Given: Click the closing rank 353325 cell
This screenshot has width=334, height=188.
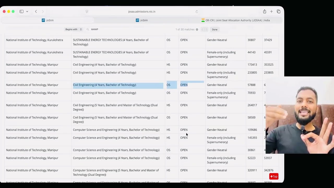Looking at the screenshot, I should [269, 64].
